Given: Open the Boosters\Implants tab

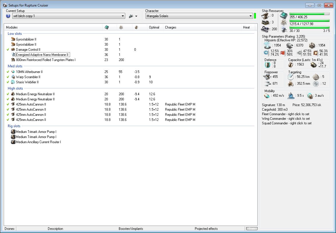Looking at the screenshot, I should (131, 228).
